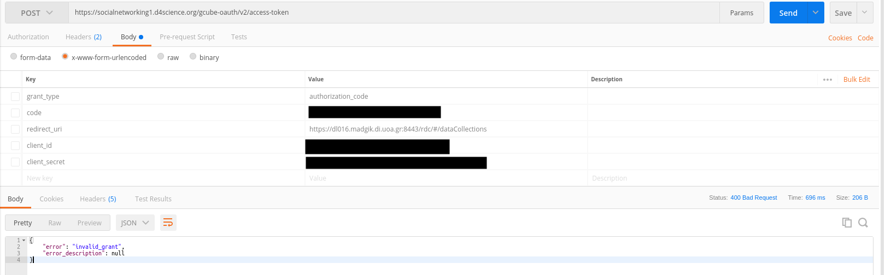
Task: Enable the grant_type row checkbox
Action: pyautogui.click(x=15, y=97)
